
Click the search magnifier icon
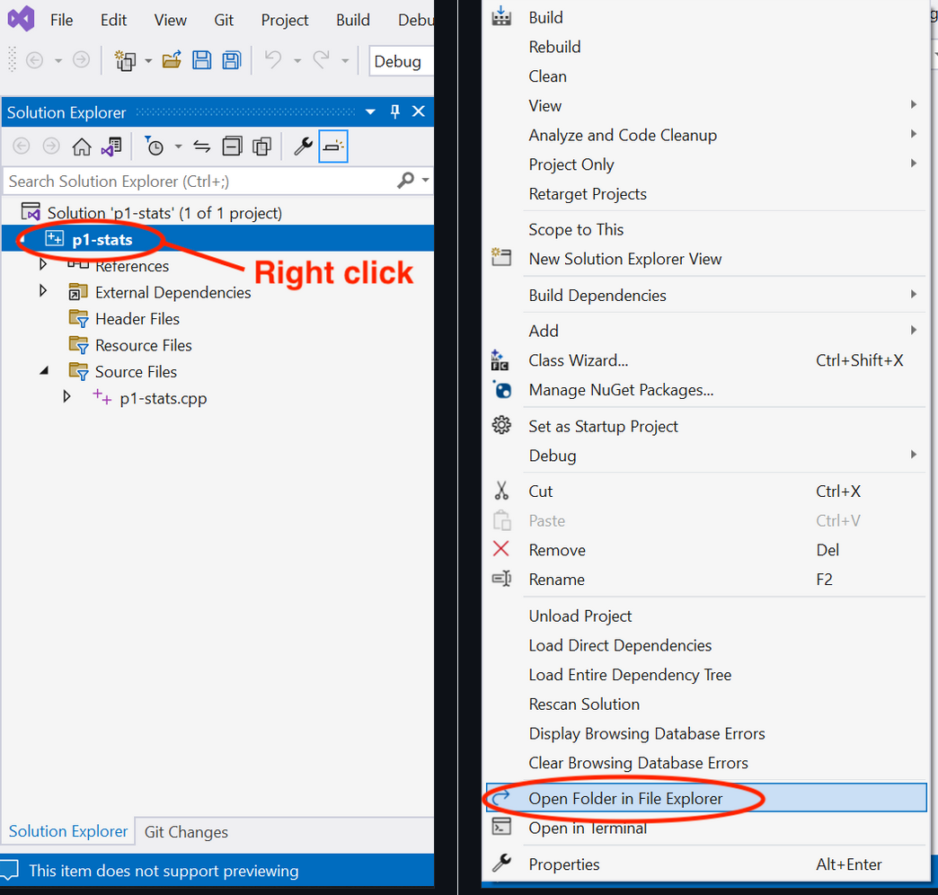coord(405,180)
